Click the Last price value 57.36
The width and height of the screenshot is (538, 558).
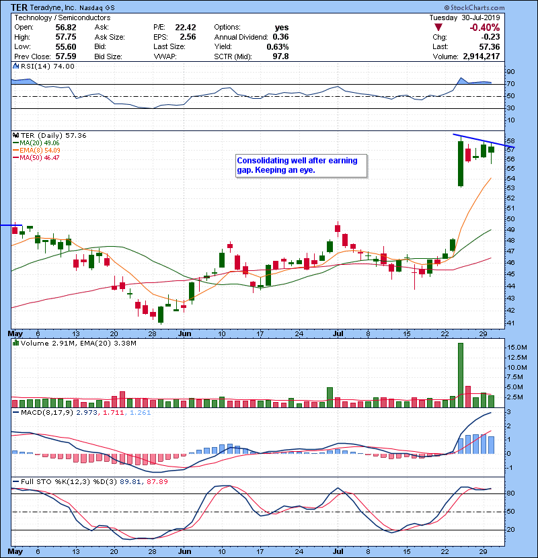(x=489, y=46)
